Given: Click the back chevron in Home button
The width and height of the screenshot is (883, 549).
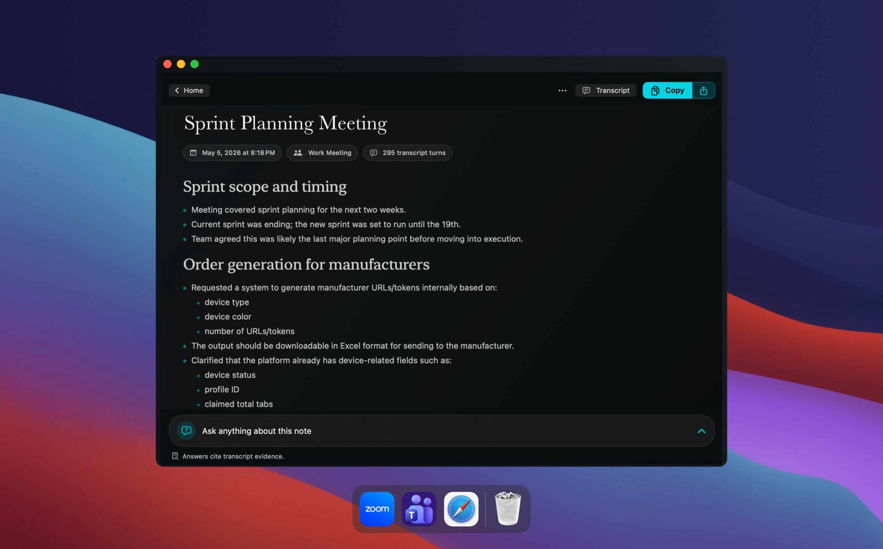Looking at the screenshot, I should pos(177,90).
